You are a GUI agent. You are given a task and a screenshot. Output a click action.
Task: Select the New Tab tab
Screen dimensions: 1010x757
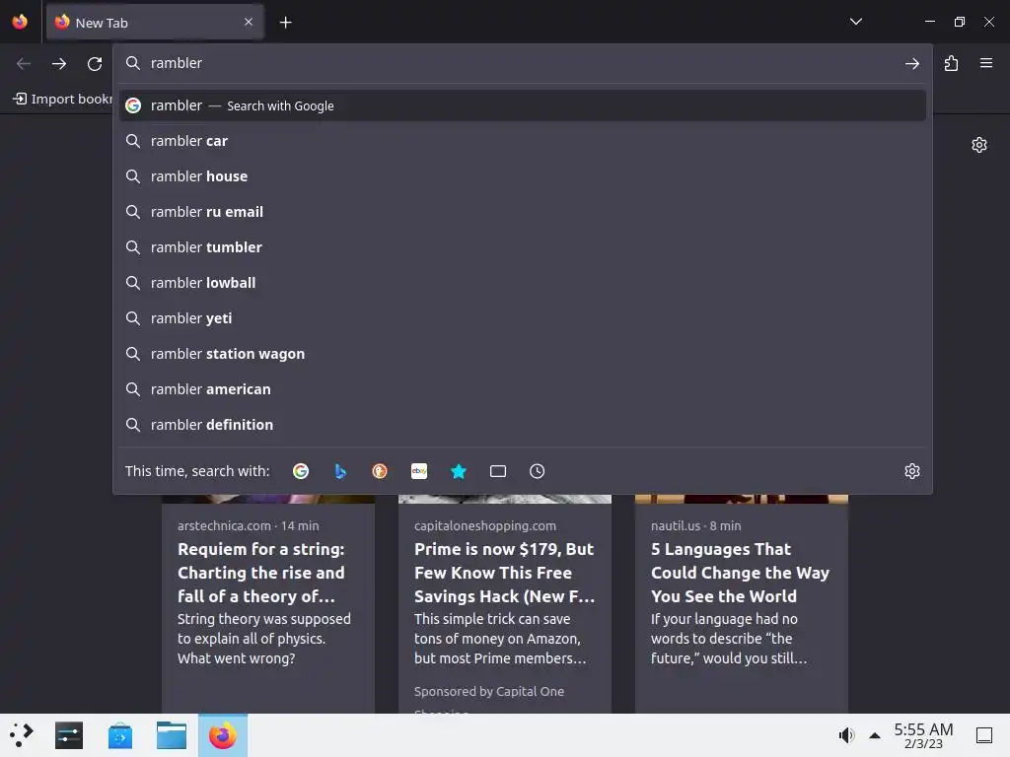click(155, 23)
